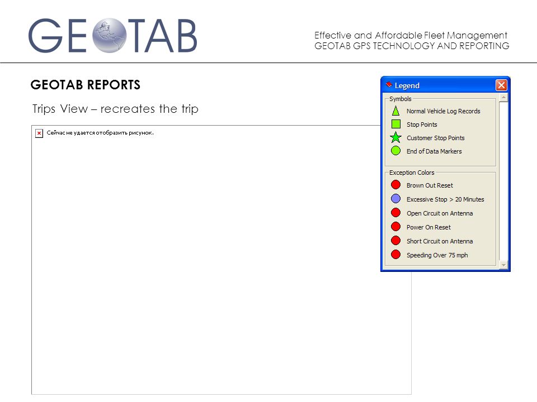This screenshot has height=402, width=537.
Task: Select the 'Short Circuit on Antenna' label
Action: tap(440, 241)
